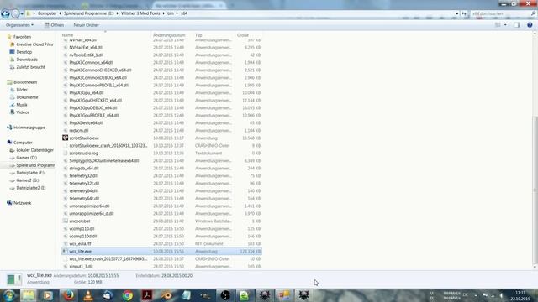This screenshot has height=302, width=538.
Task: Click the Öffnen toolbar button
Action: [x=54, y=25]
